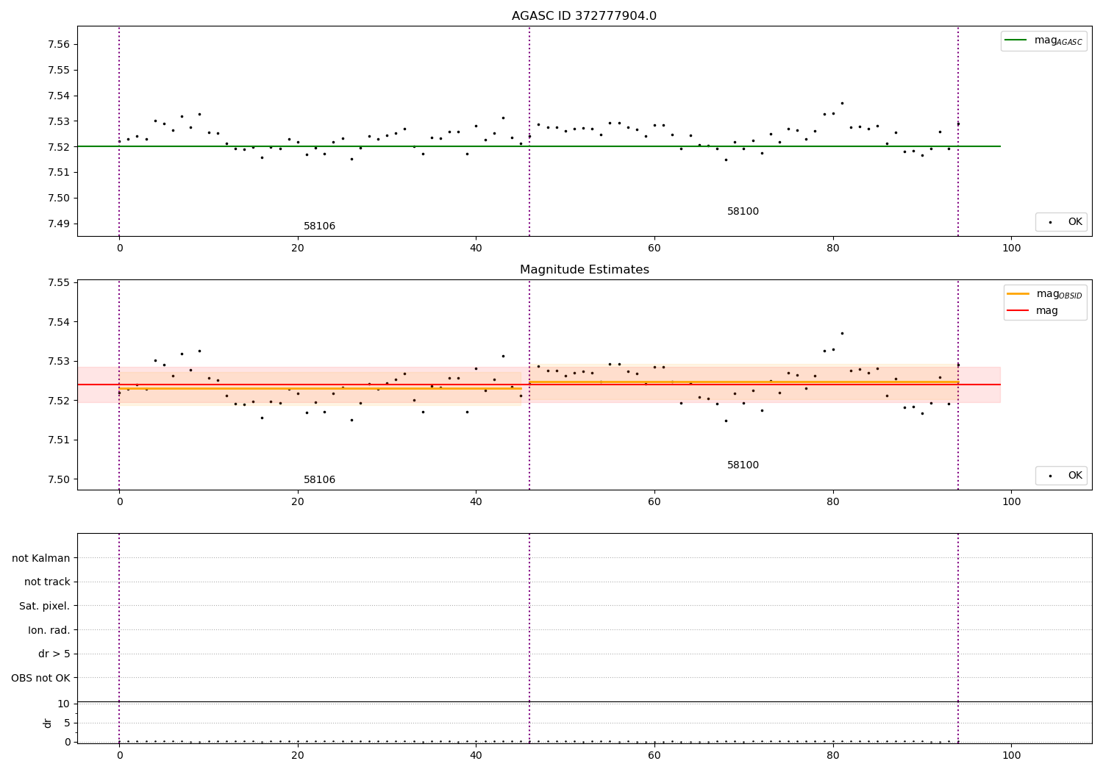This screenshot has height=772, width=1103.
Task: Click x-axis tick "60" under Magnitude Estimates plot
Action: pyautogui.click(x=654, y=501)
